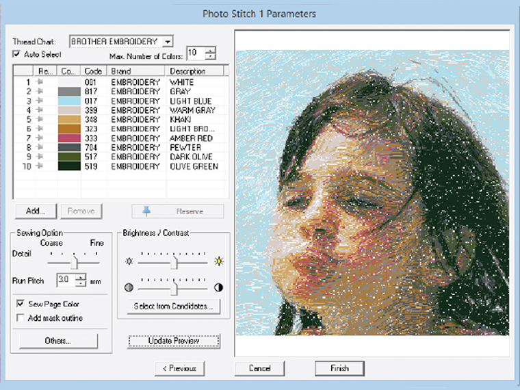This screenshot has width=520, height=390.
Task: Click the pin icon in row 6 code 323
Action: point(40,128)
